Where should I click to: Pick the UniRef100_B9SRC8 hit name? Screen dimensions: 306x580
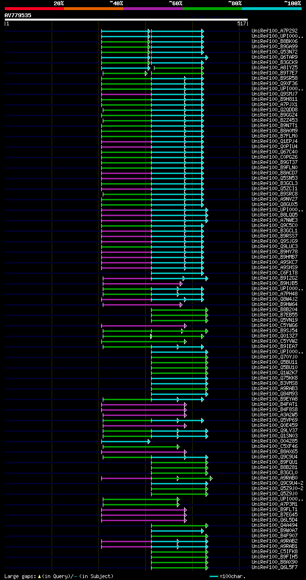pyautogui.click(x=275, y=194)
